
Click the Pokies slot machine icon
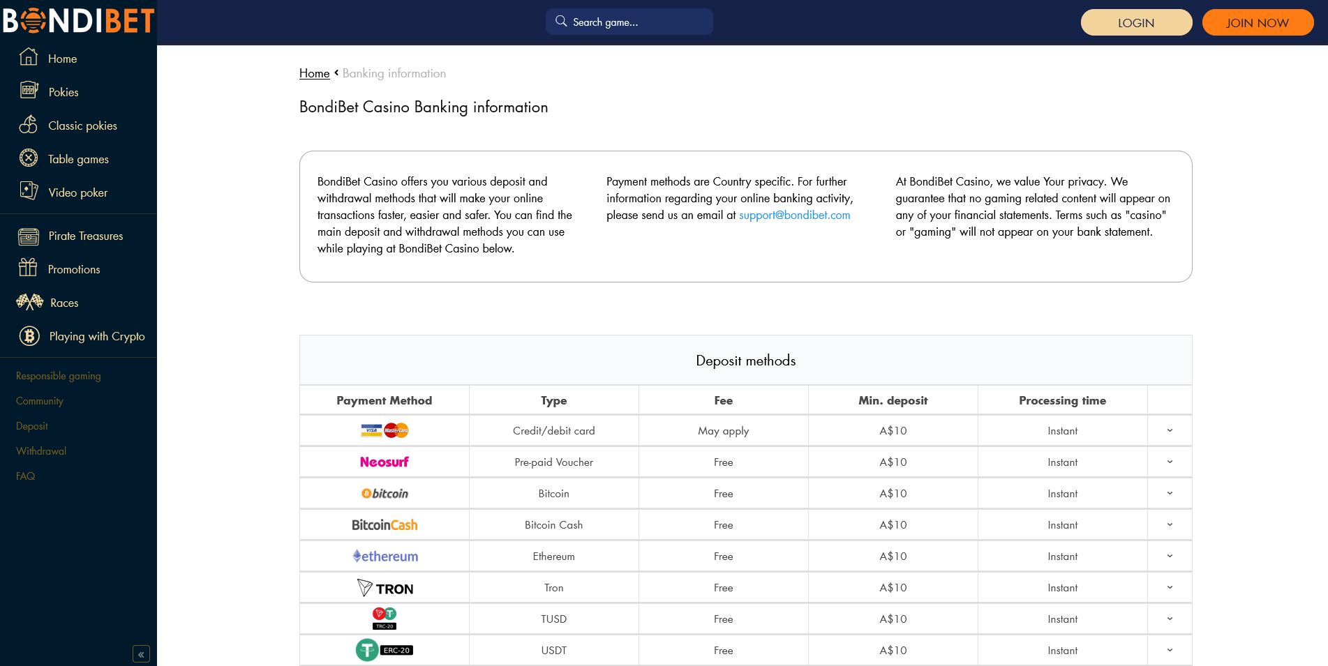click(29, 91)
